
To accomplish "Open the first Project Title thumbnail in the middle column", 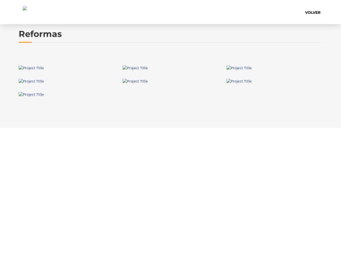I will pos(135,68).
